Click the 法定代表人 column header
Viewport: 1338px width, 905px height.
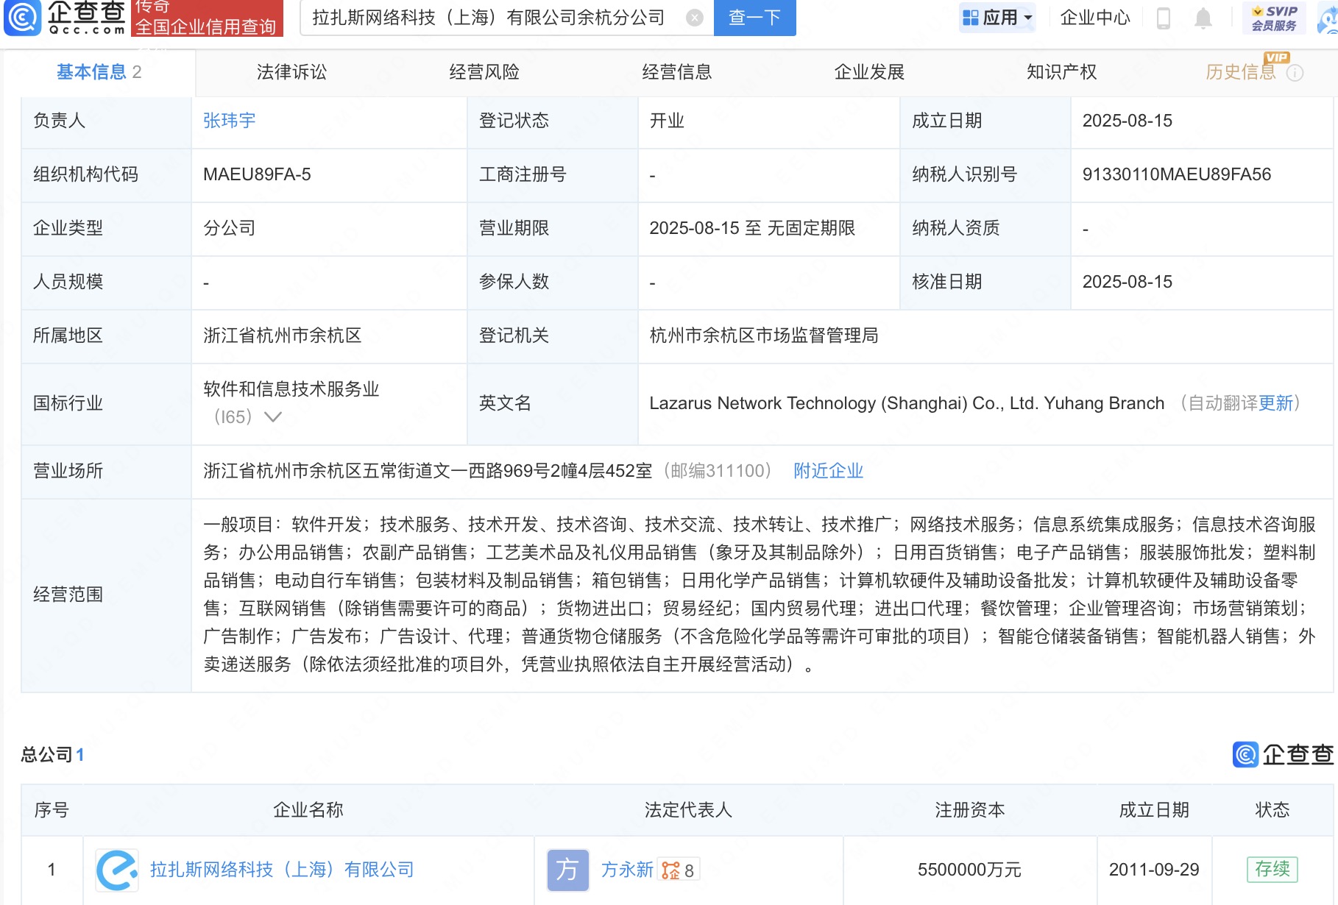(688, 810)
